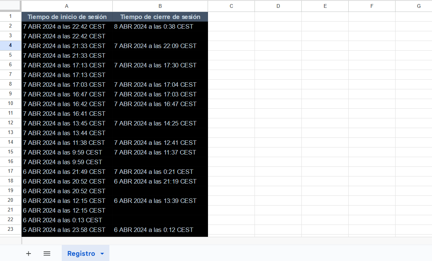
Task: Select cell '7 ABR 2024 a las 11:38 CEST'
Action: [67, 143]
